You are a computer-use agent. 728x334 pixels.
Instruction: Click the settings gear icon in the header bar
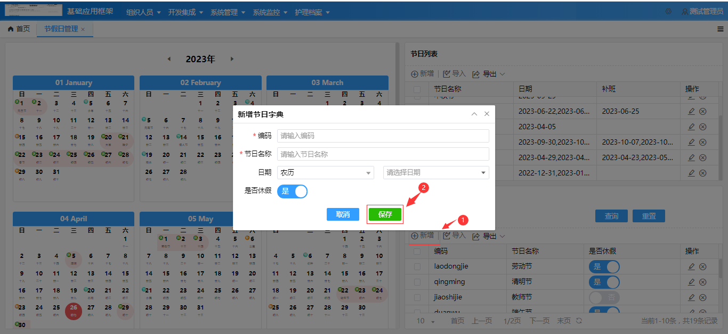[x=669, y=11]
